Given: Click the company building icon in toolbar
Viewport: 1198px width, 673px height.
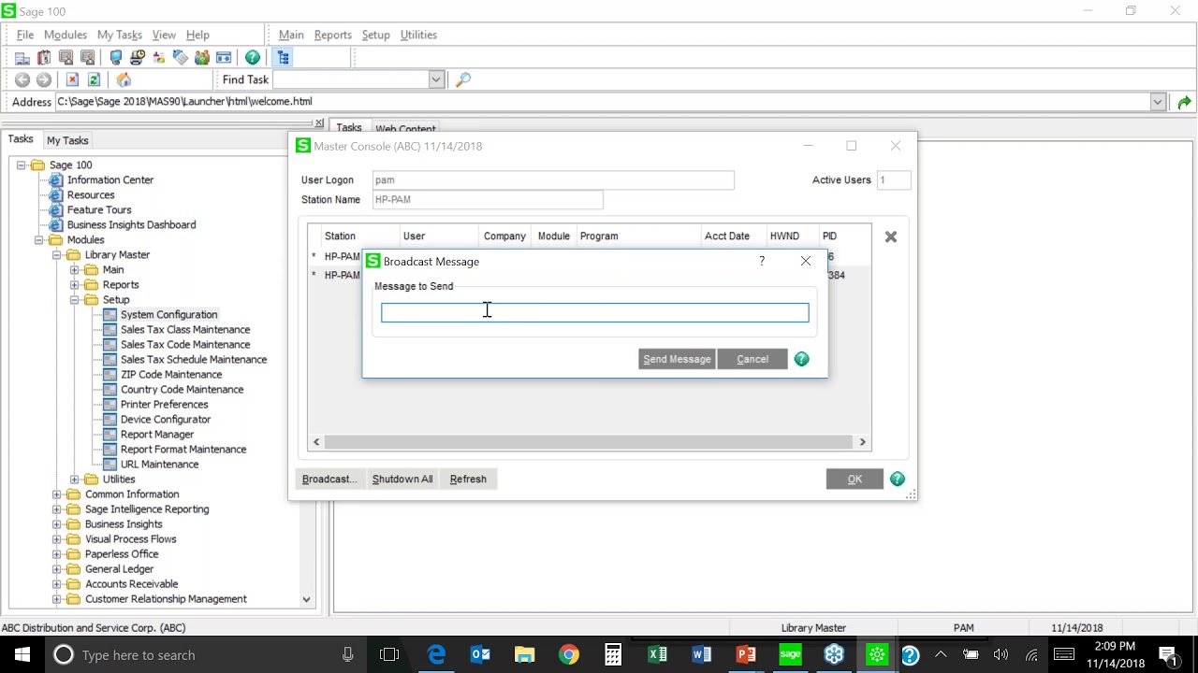Looking at the screenshot, I should point(22,58).
